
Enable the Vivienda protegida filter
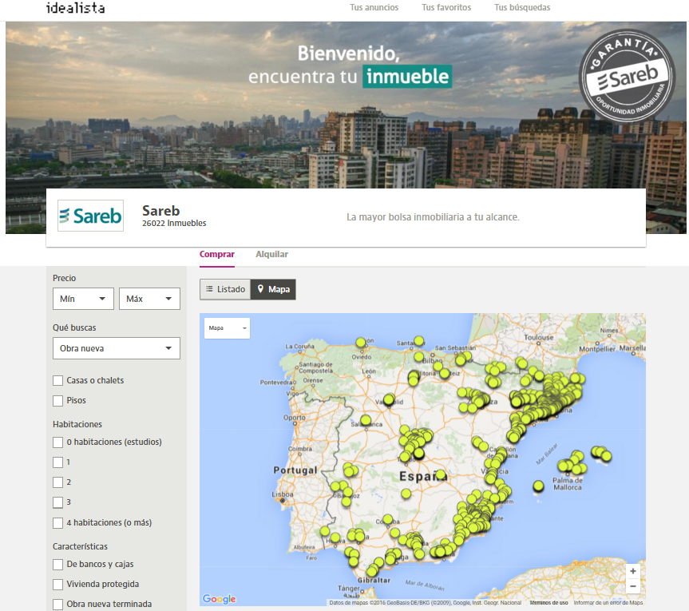(57, 584)
